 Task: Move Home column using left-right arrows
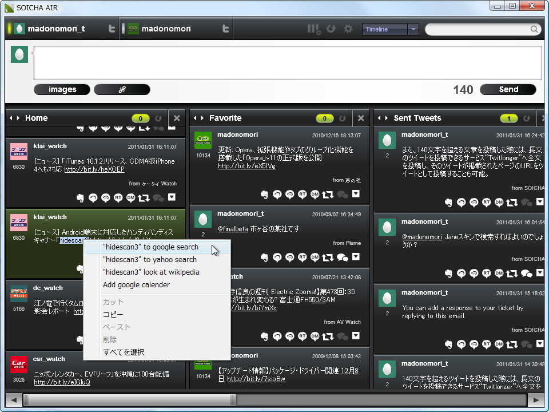click(x=14, y=118)
